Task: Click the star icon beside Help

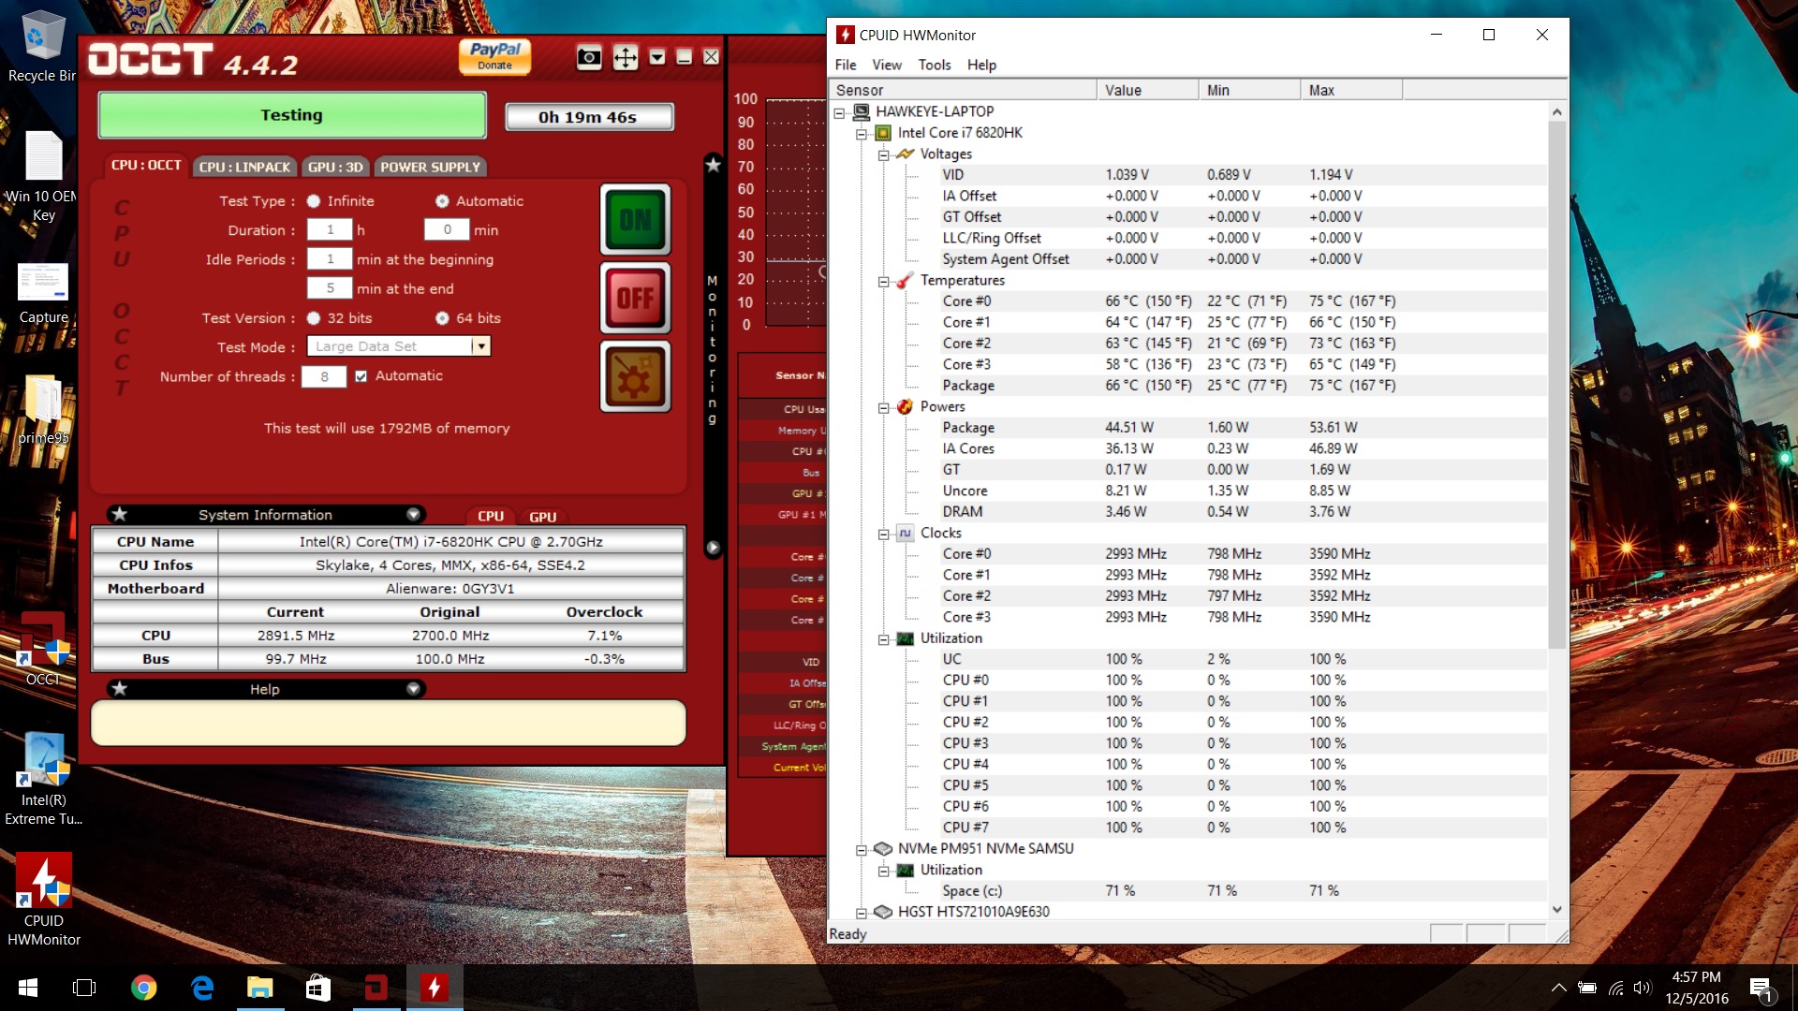Action: point(119,689)
